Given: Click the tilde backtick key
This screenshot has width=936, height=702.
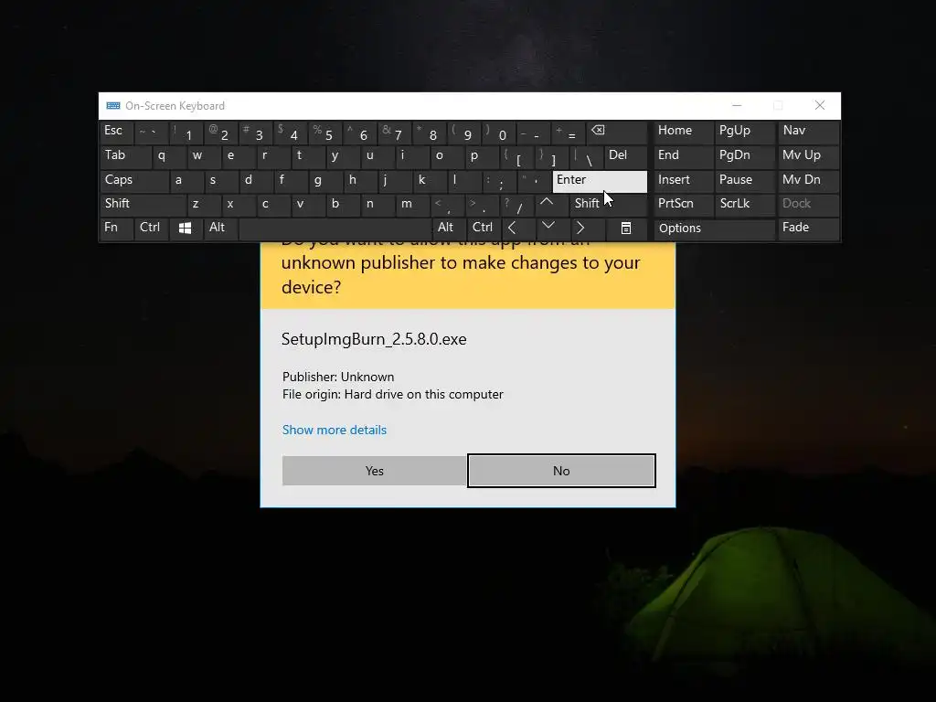Looking at the screenshot, I should point(151,132).
